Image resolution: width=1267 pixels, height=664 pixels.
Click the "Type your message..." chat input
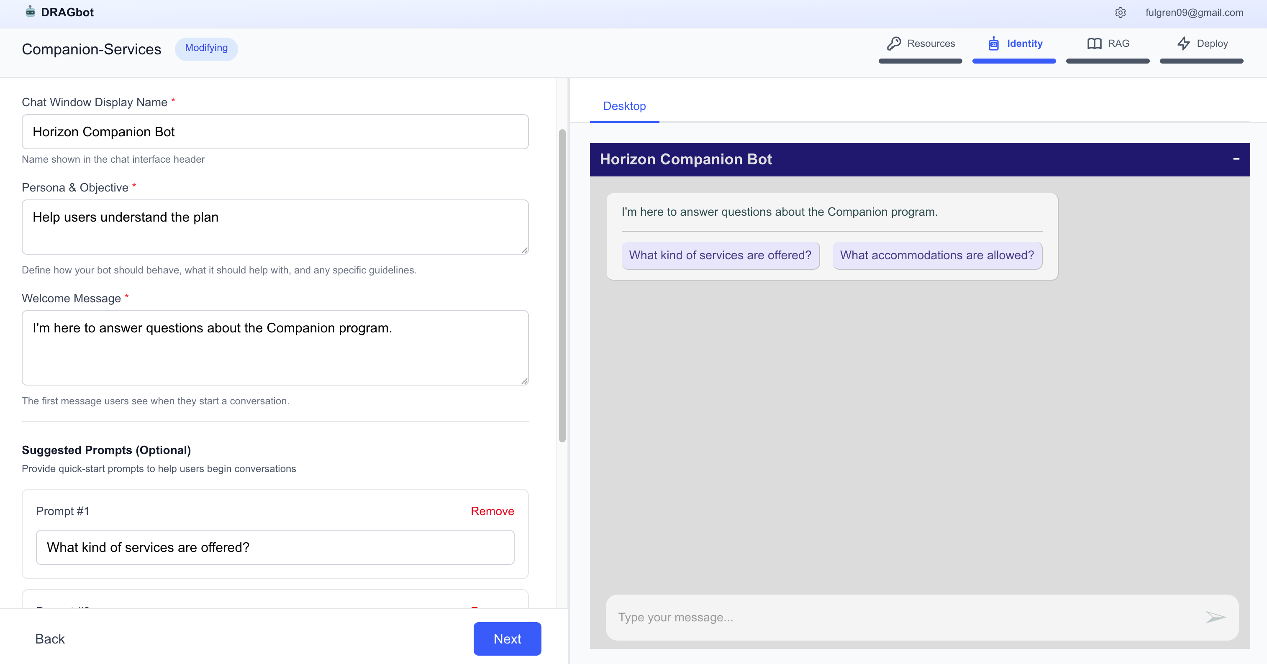[x=905, y=617]
